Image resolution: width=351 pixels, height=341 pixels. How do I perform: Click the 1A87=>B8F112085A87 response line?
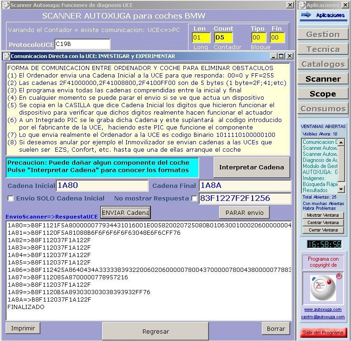tap(68, 277)
